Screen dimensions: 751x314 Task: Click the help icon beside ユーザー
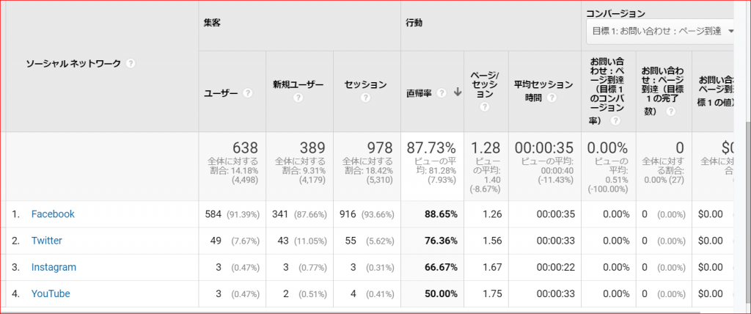tap(248, 93)
